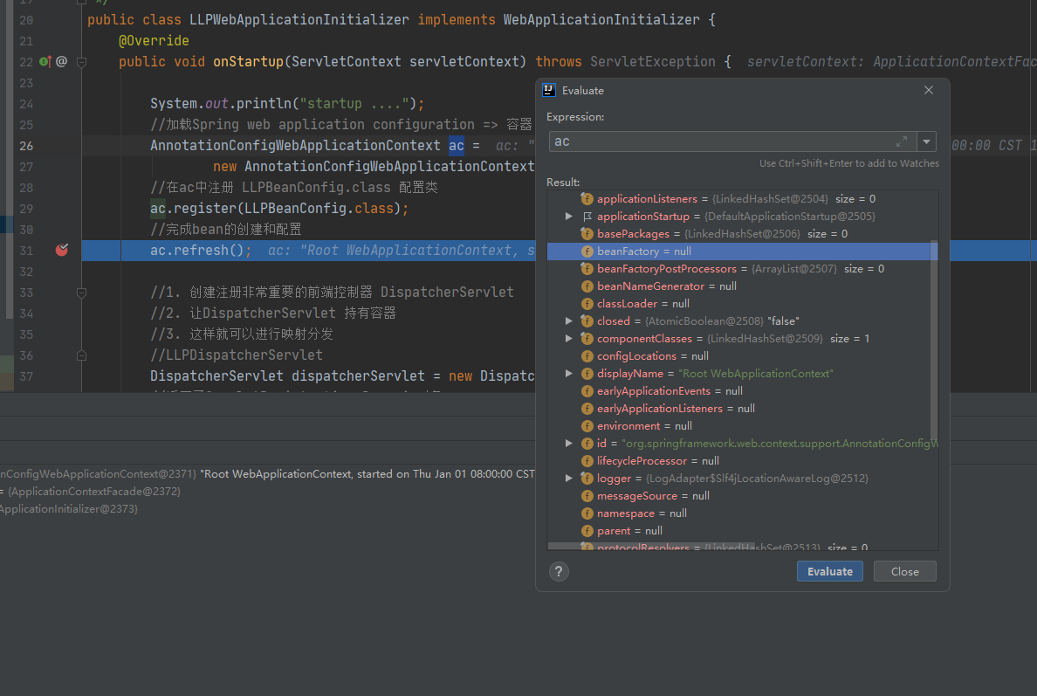Click the field icon beside lifecycleProcessor

(587, 460)
